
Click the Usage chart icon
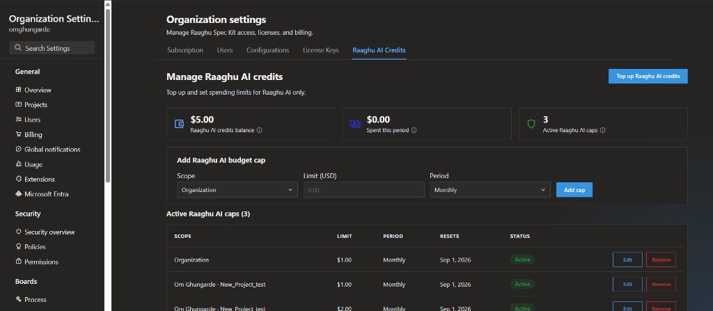18,164
